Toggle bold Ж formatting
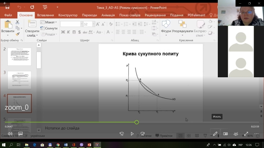The width and height of the screenshot is (264, 148). (x=63, y=32)
